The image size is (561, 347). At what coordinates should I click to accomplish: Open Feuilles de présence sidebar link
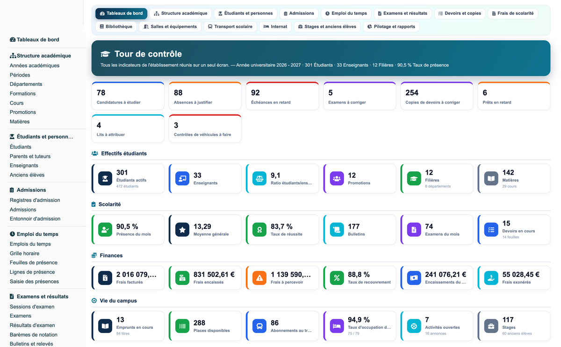tap(34, 262)
